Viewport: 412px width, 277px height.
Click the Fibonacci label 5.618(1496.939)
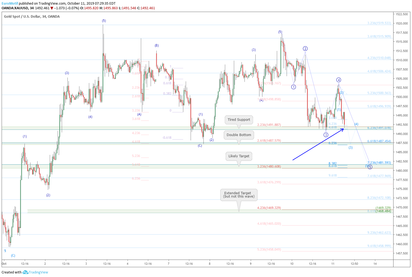coord(379,106)
